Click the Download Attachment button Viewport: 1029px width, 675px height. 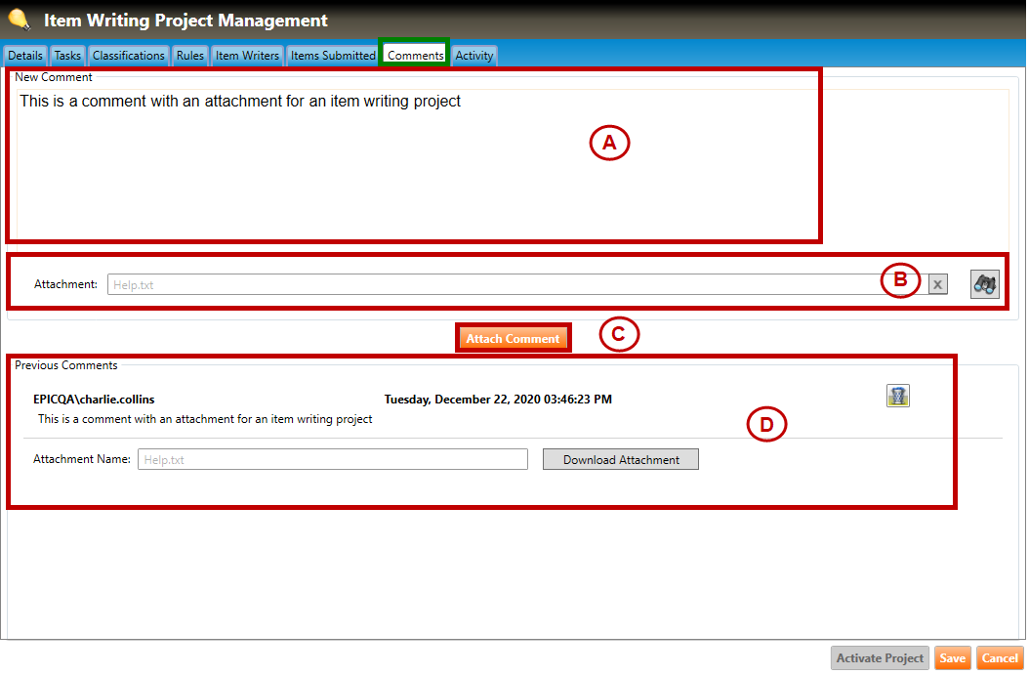(621, 459)
